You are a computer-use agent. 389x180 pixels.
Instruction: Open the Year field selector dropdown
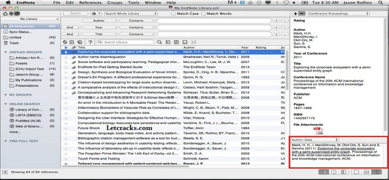click(100, 27)
